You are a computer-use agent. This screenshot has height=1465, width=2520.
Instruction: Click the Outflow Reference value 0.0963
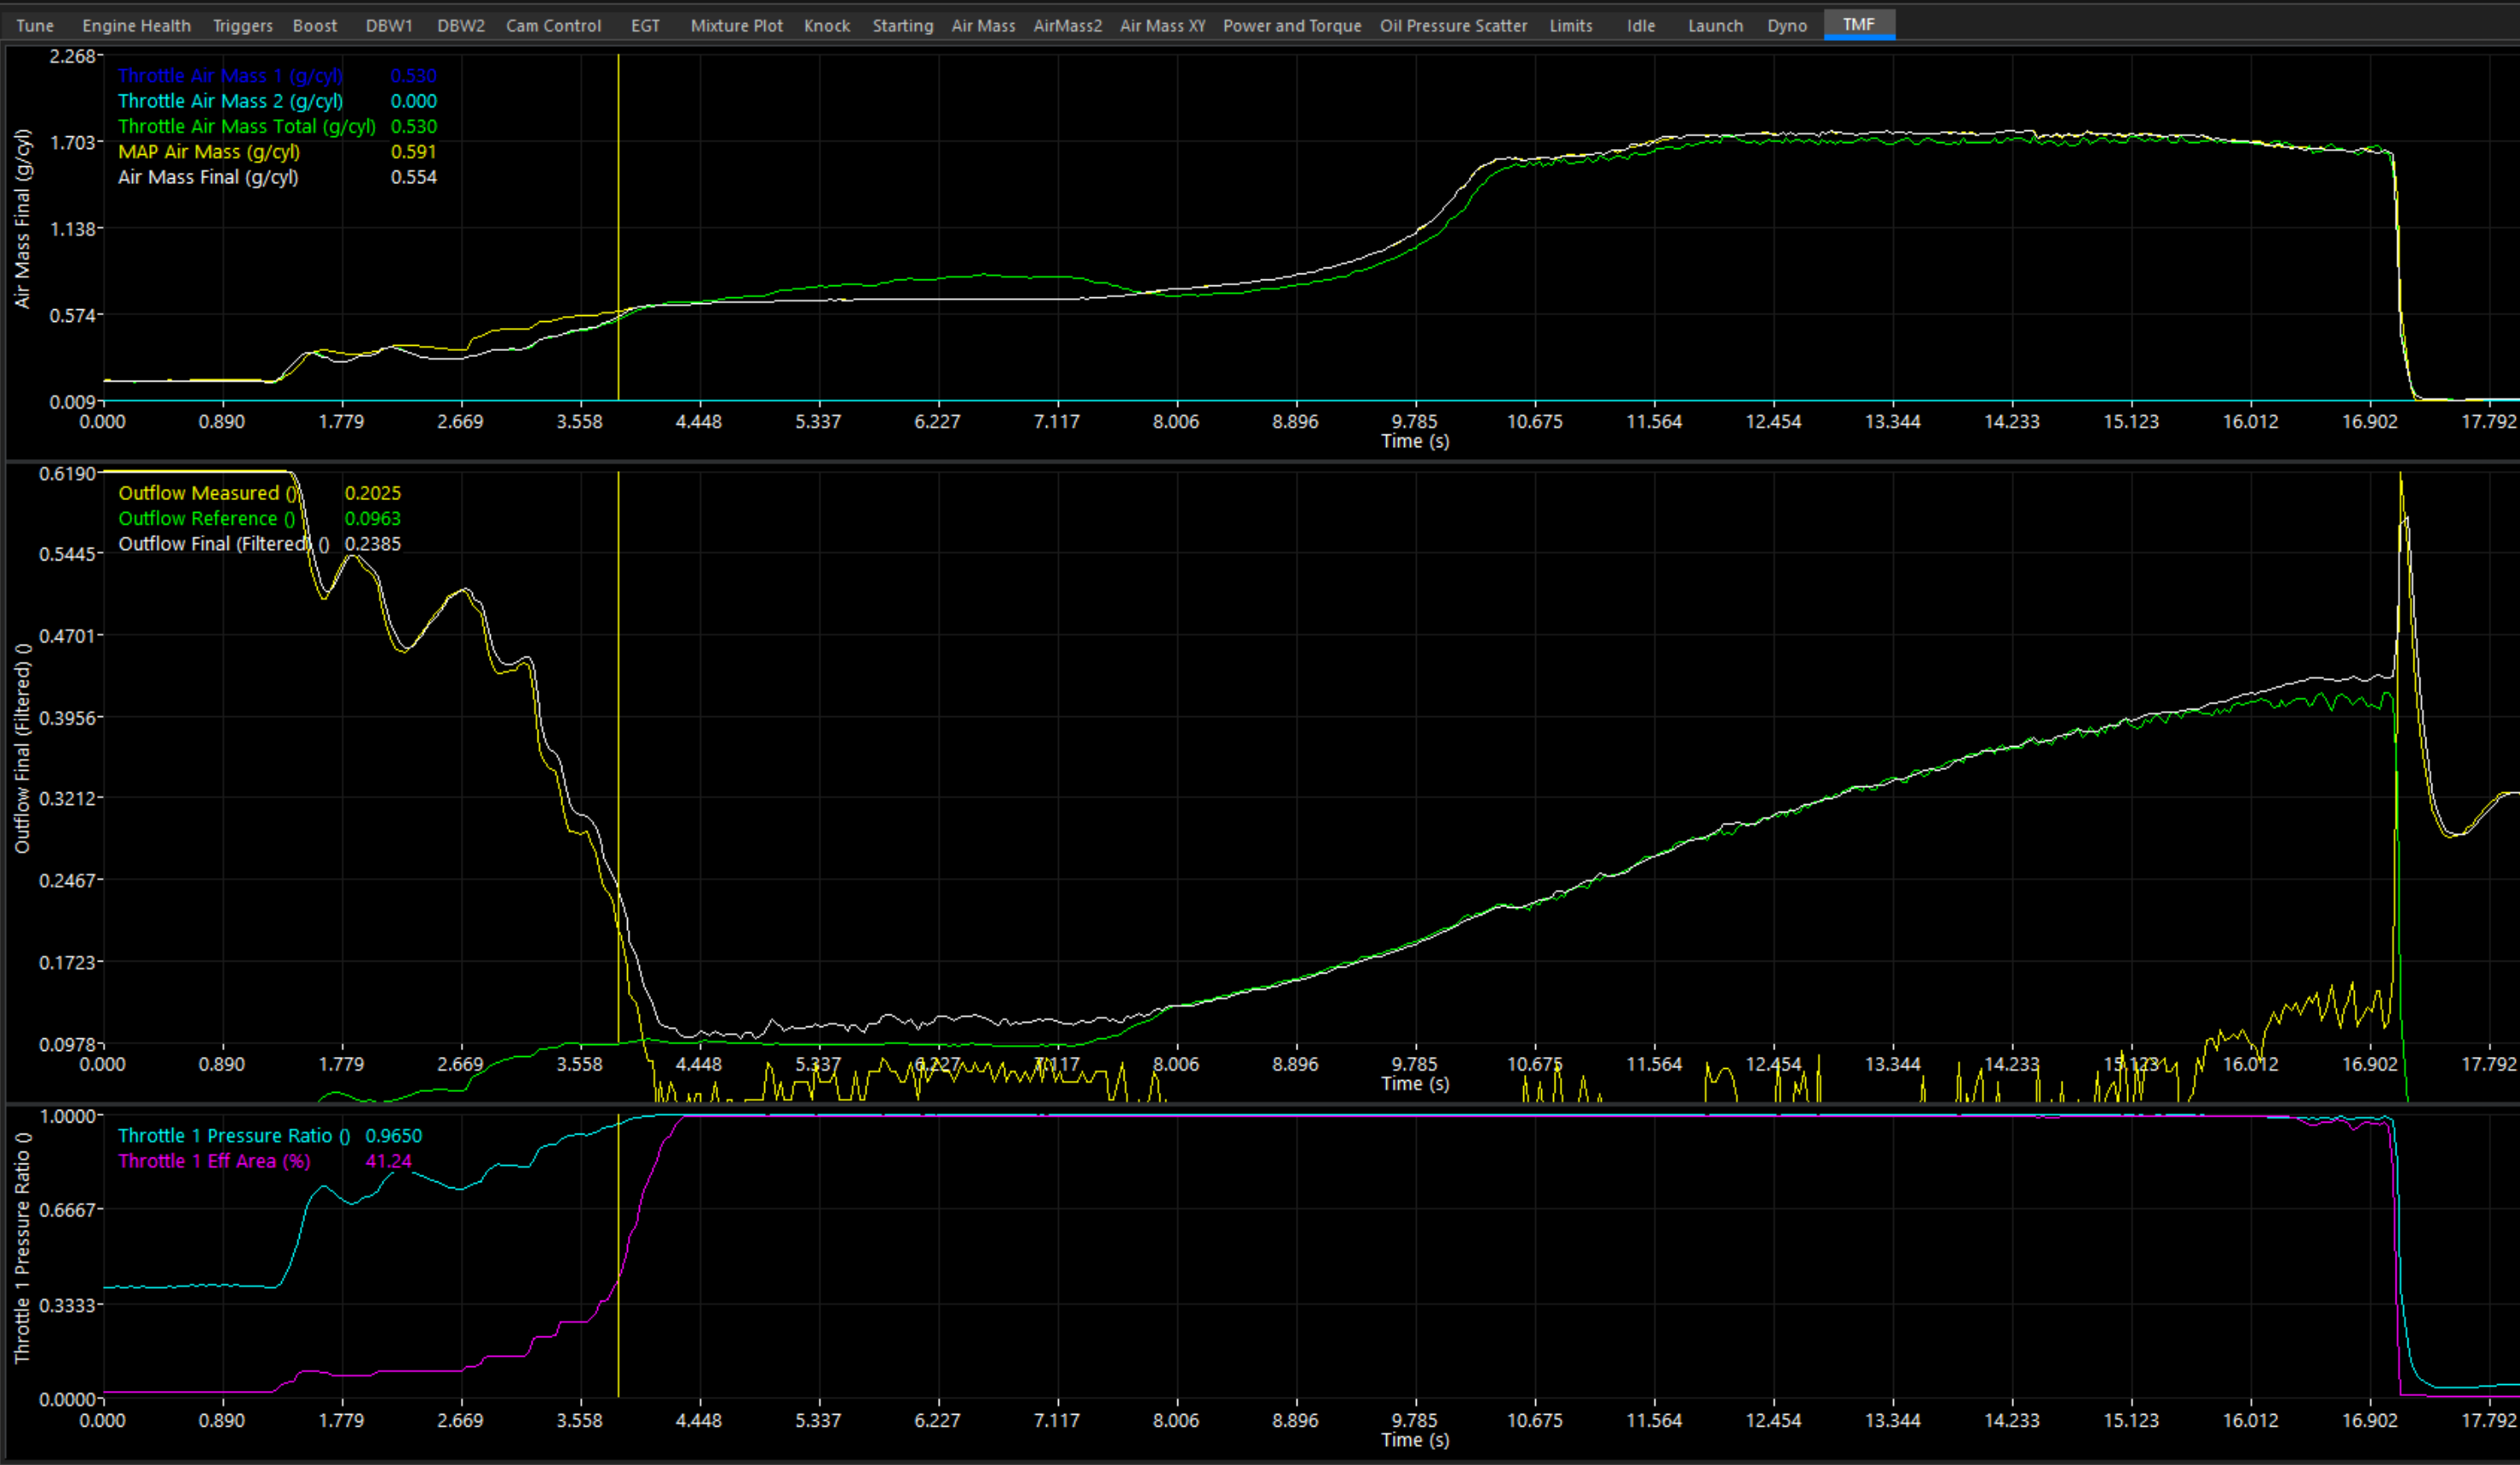coord(373,518)
